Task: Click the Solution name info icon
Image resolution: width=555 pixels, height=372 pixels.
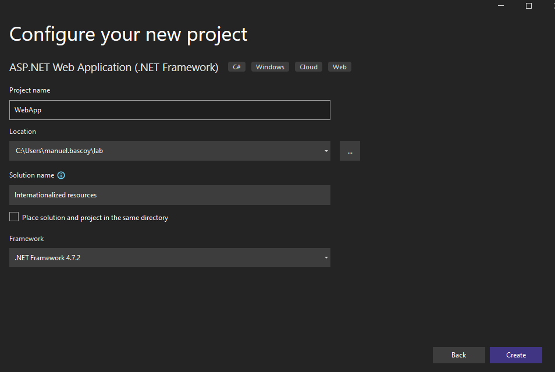Action: click(61, 175)
